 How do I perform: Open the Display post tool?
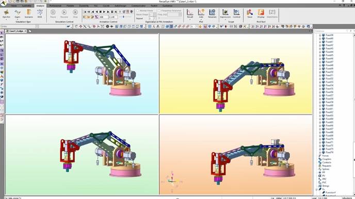point(261,13)
